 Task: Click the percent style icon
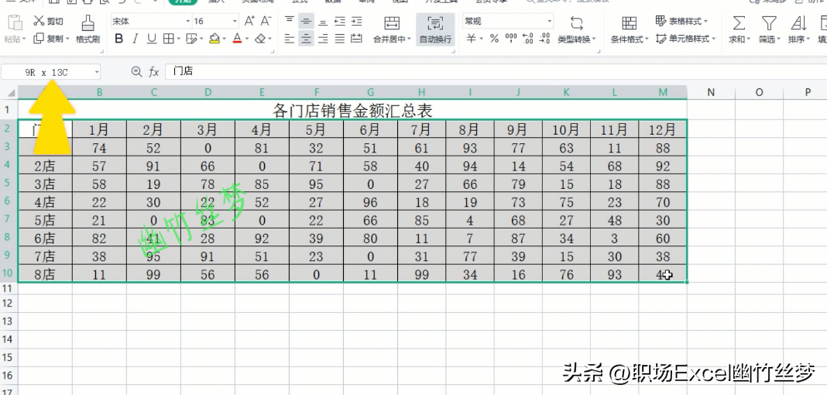(x=494, y=39)
